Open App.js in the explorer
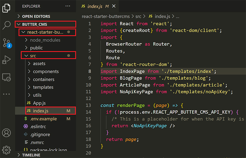 (45, 103)
